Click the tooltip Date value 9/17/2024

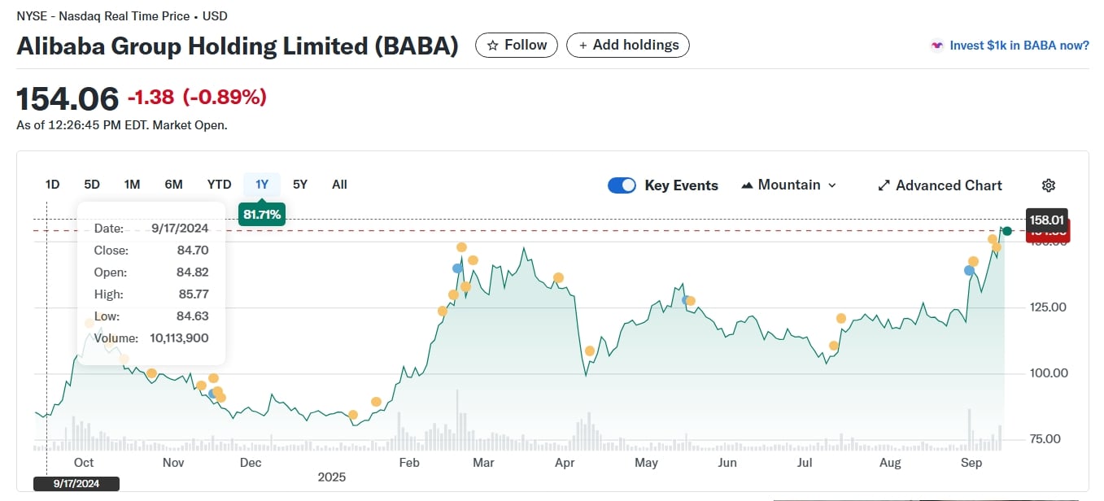(x=180, y=229)
